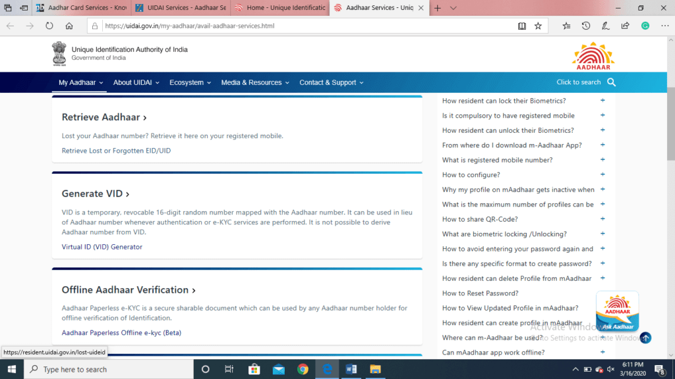Expand 'How to share QR-Code?' question

click(x=602, y=219)
